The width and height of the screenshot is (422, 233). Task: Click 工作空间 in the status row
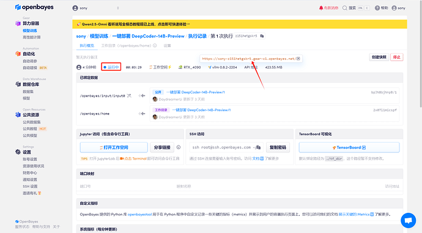pyautogui.click(x=160, y=67)
